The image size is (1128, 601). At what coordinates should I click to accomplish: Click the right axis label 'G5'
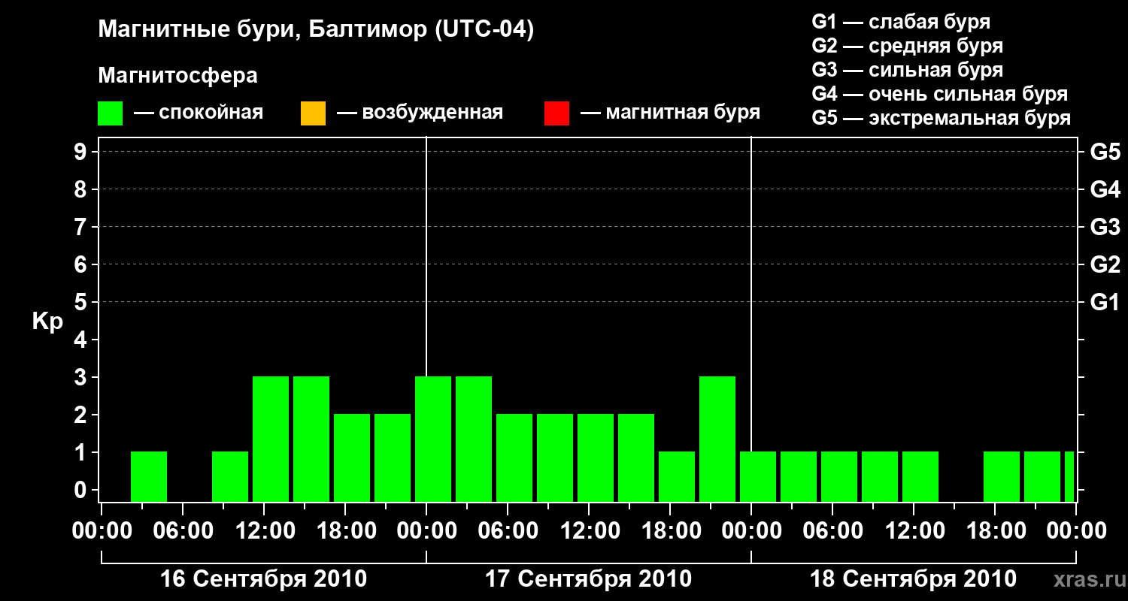pyautogui.click(x=1105, y=153)
